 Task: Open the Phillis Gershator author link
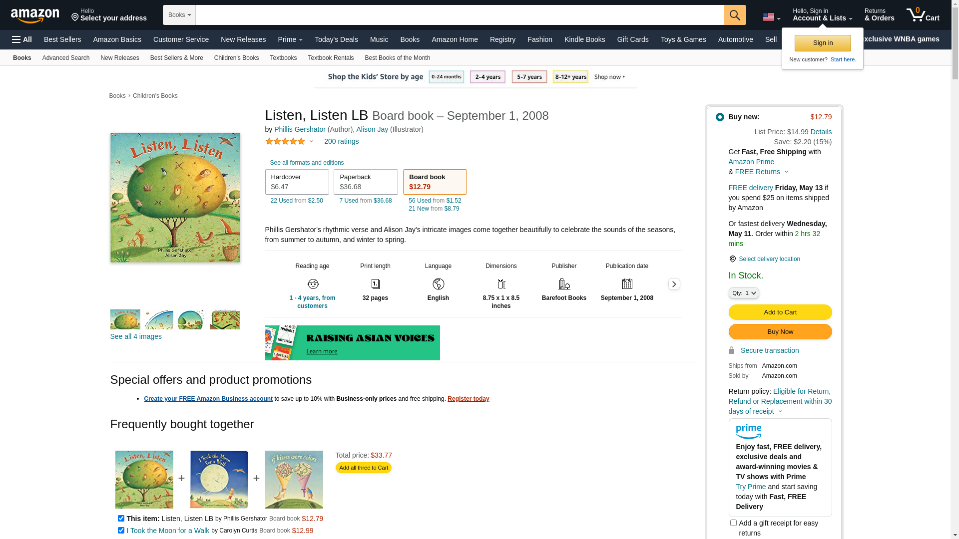click(300, 129)
